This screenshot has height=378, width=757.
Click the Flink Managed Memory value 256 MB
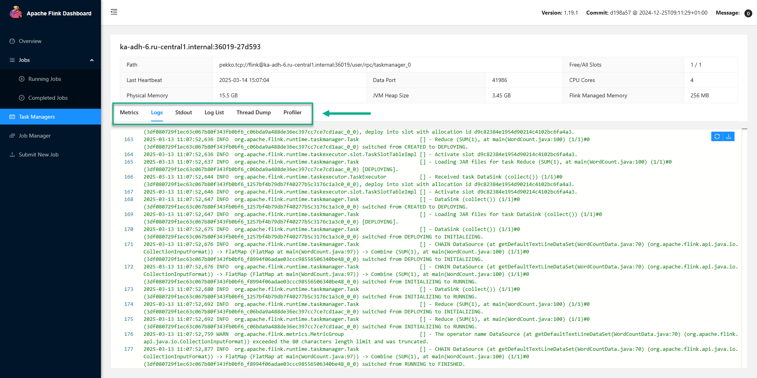click(x=699, y=95)
